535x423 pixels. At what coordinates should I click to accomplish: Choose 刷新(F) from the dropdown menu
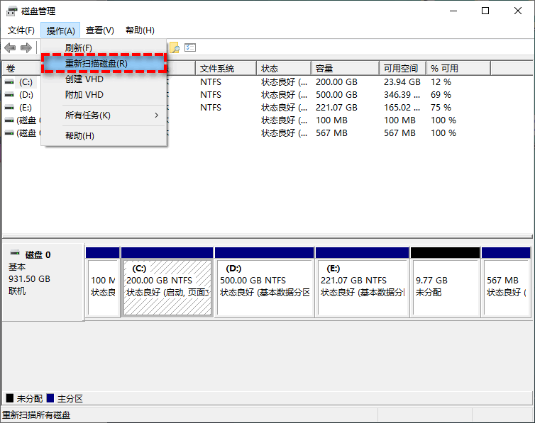[104, 47]
